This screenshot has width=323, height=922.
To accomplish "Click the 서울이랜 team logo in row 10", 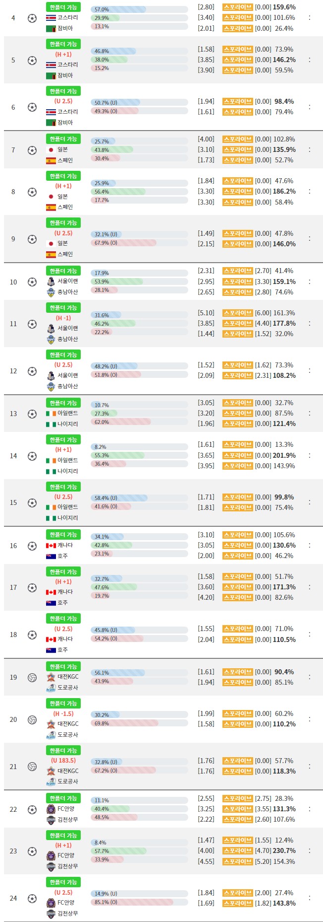I will 51,282.
